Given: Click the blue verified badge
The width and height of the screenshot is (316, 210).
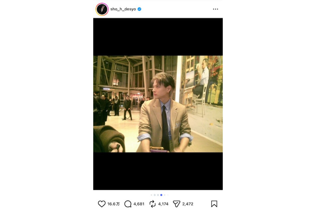Looking at the screenshot, I should (139, 9).
